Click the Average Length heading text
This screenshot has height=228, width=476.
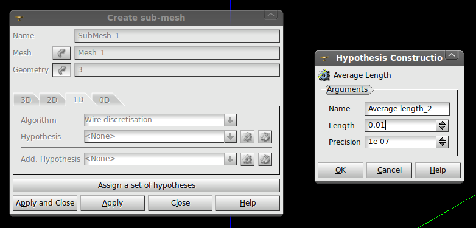(x=362, y=75)
